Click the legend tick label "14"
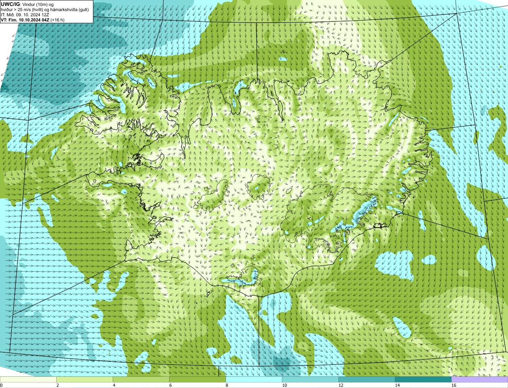 397,385
